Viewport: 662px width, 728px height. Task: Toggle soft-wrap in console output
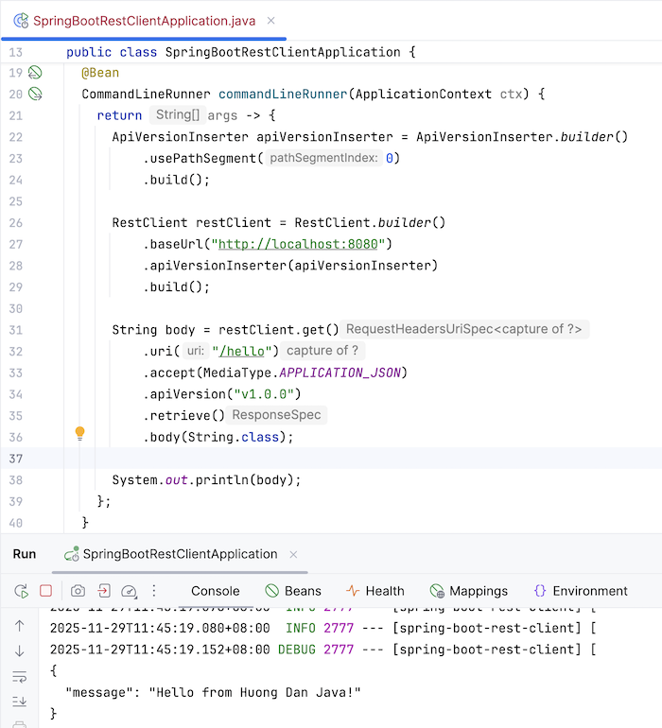click(19, 676)
